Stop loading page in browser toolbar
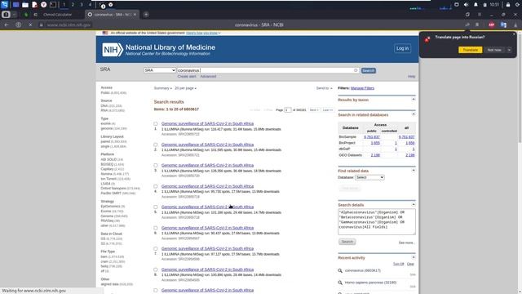This screenshot has height=294, width=522. pyautogui.click(x=30, y=25)
